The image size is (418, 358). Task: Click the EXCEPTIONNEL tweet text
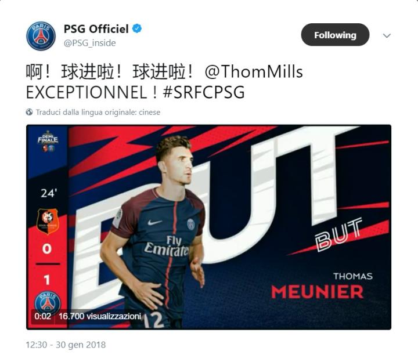pos(87,92)
